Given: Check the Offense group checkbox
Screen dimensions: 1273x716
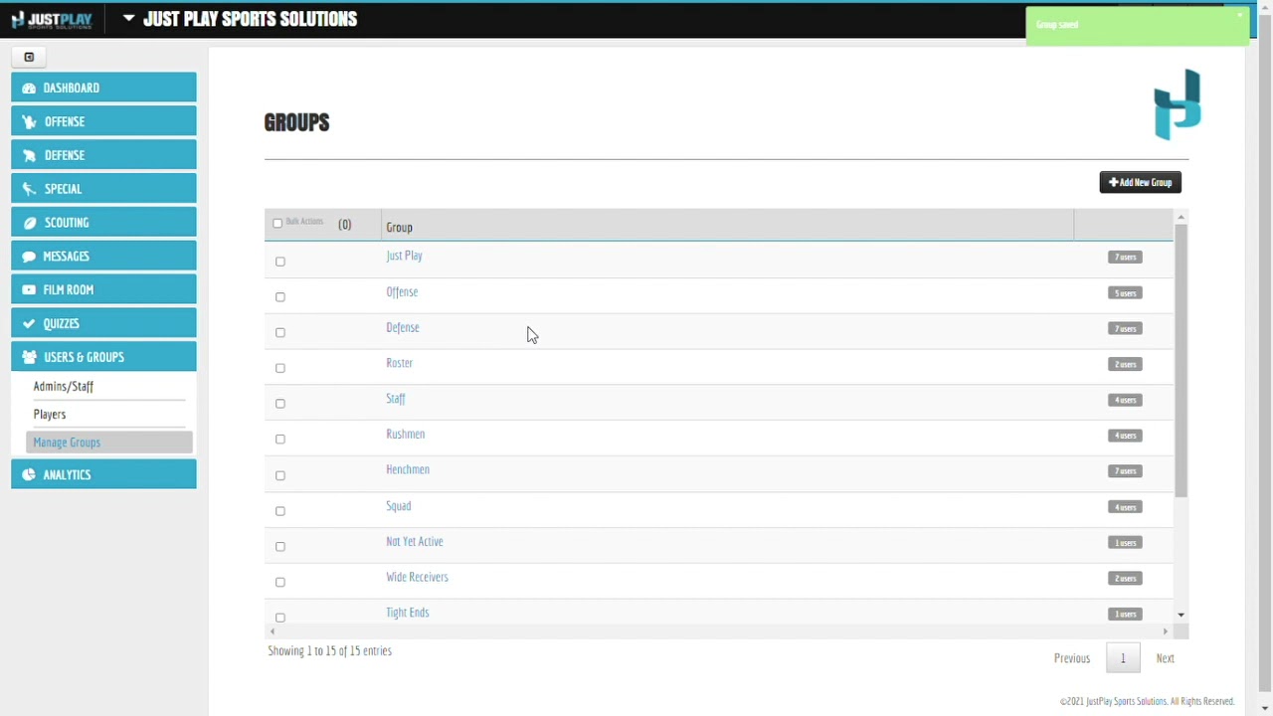Looking at the screenshot, I should coord(280,297).
